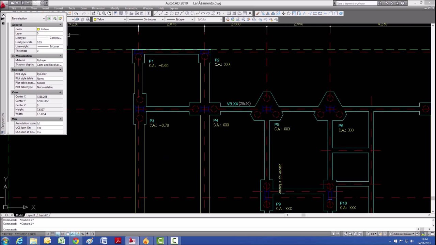This screenshot has width=436, height=245.
Task: Toggle Ortho mode in status bar
Action: pos(58,234)
